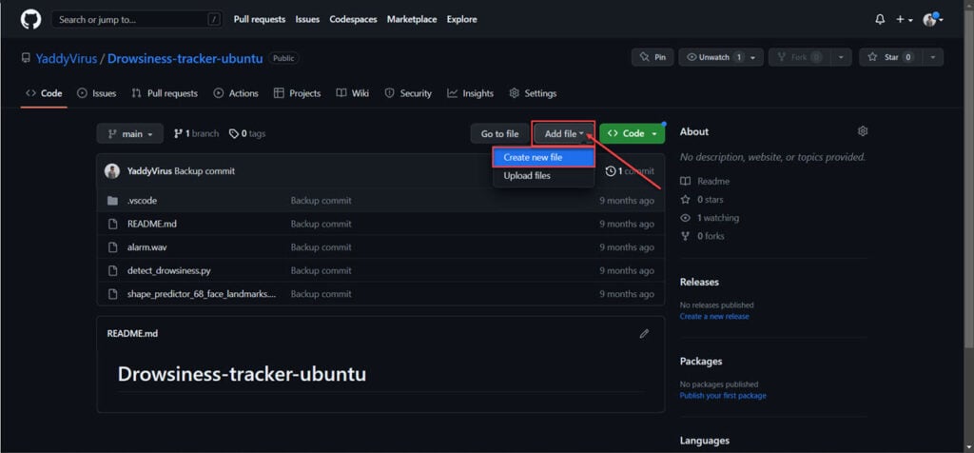The height and width of the screenshot is (453, 974).
Task: Switch to the repository Pull requests tab
Action: point(165,93)
